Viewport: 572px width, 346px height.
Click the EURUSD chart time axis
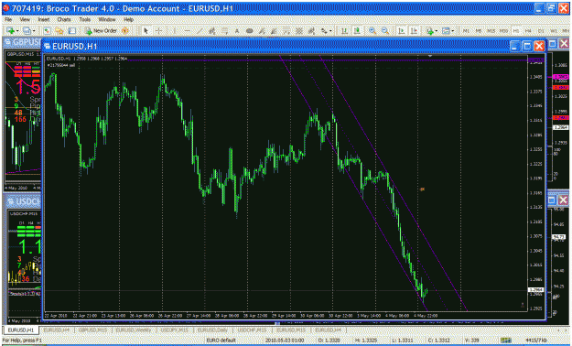coord(286,316)
